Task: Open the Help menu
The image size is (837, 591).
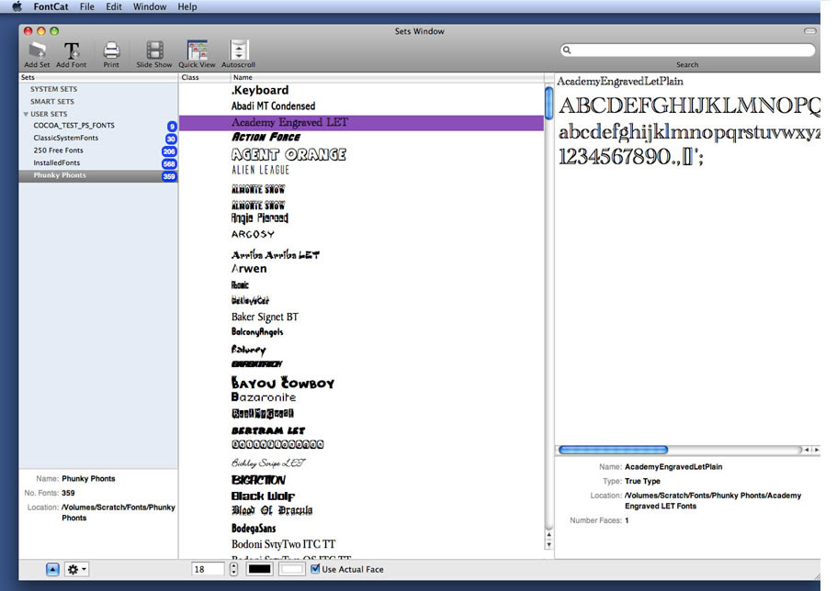Action: tap(187, 6)
